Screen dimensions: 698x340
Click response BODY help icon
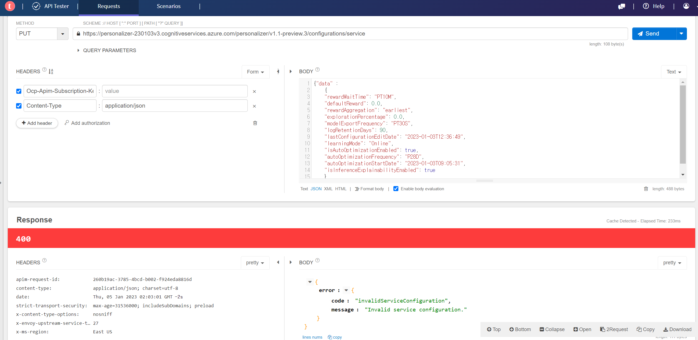(318, 260)
